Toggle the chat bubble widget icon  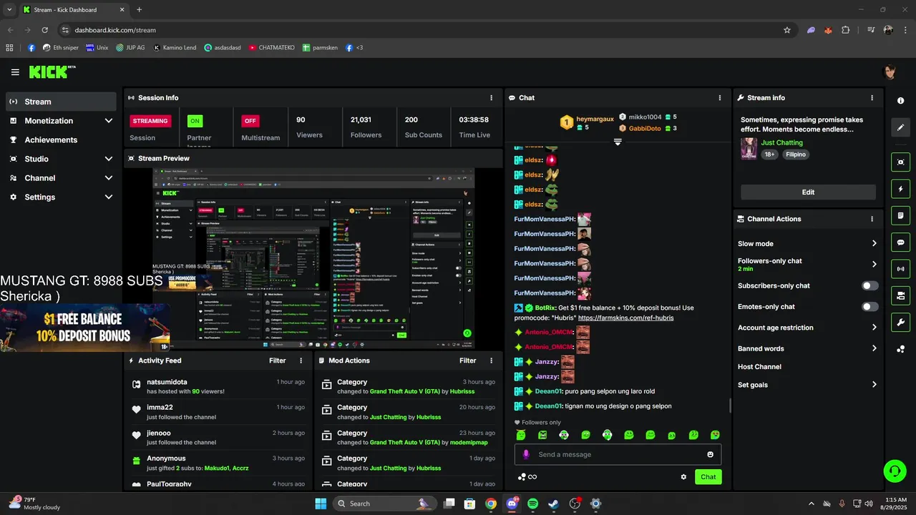pos(901,242)
